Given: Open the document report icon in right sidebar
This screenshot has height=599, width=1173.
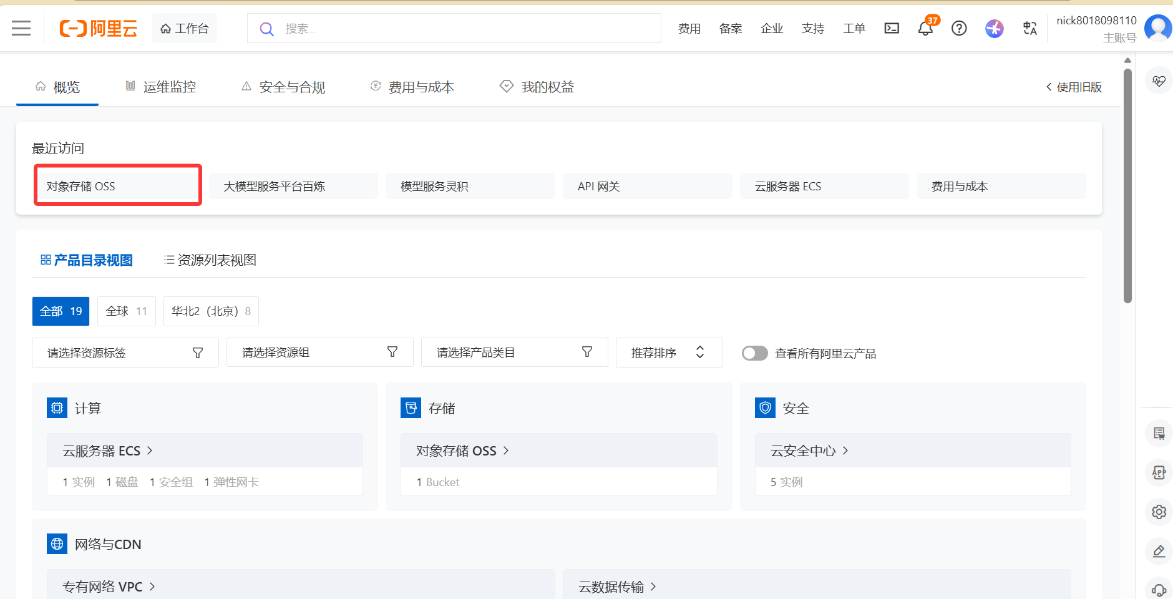Looking at the screenshot, I should pyautogui.click(x=1159, y=434).
